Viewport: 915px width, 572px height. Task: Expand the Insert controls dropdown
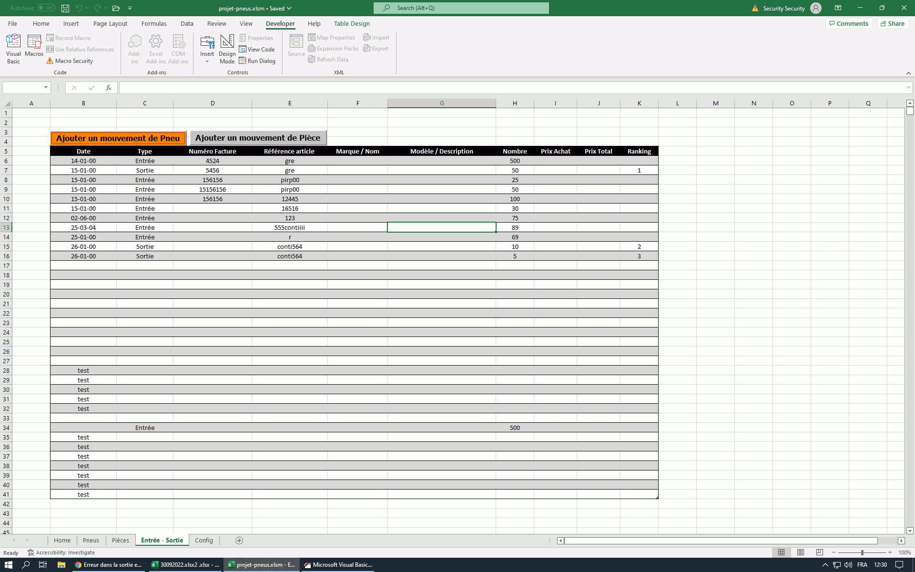click(x=207, y=61)
